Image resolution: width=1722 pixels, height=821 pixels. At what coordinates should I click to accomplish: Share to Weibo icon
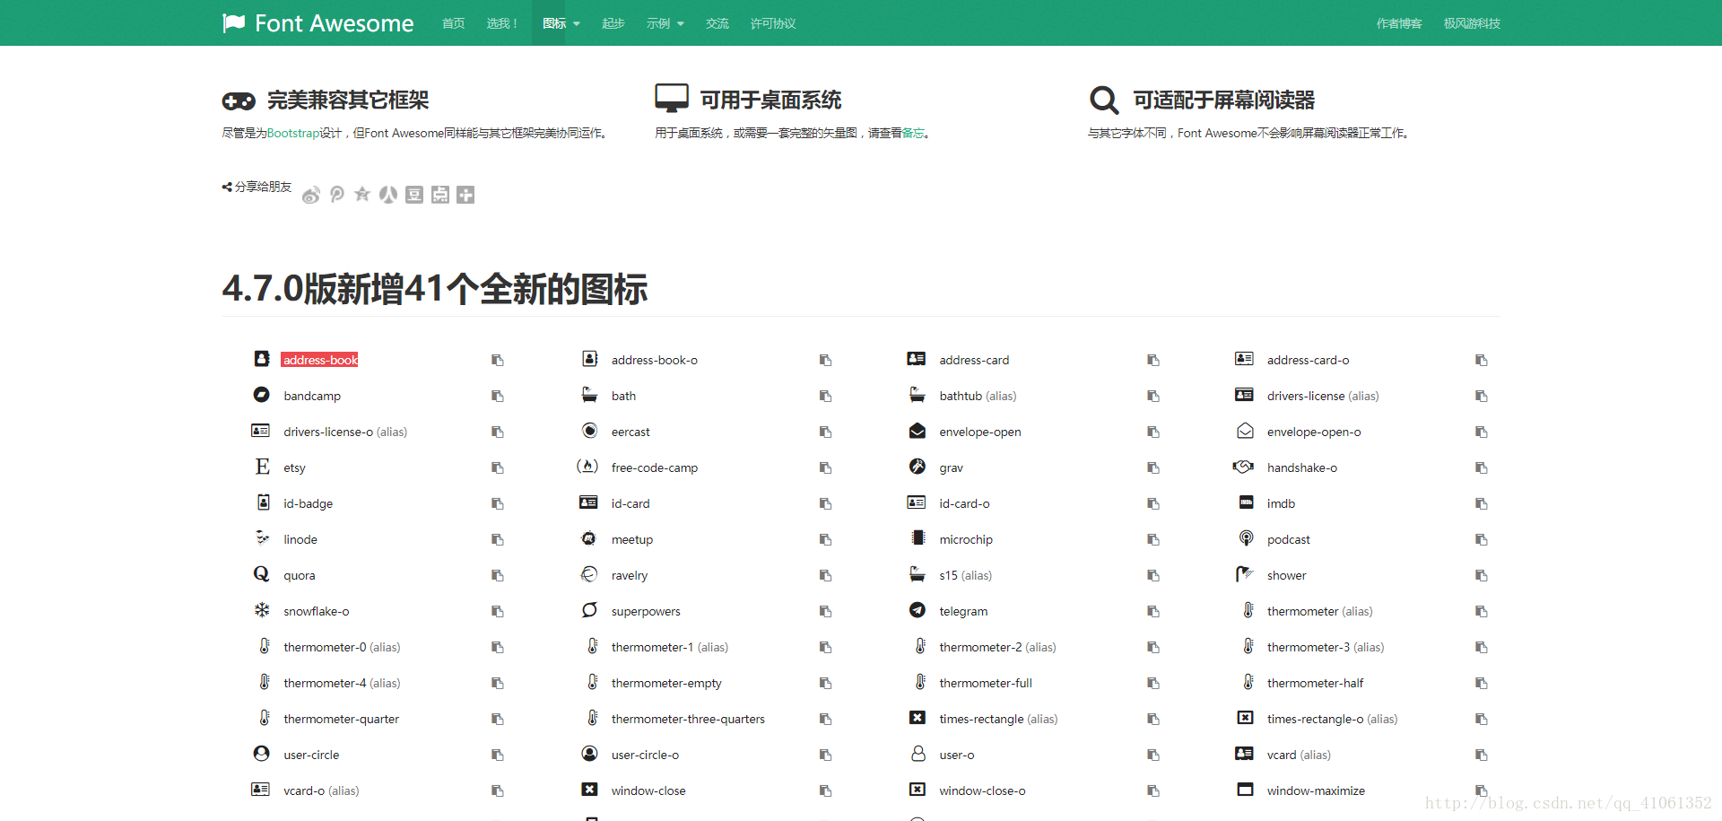311,195
